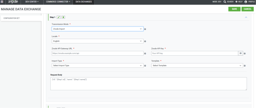Show help for Transmission Mode field
The width and height of the screenshot is (256, 108).
click(145, 29)
